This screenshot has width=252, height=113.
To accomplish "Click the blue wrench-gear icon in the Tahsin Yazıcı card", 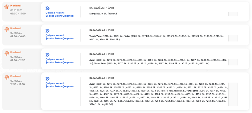I will click(x=47, y=31).
